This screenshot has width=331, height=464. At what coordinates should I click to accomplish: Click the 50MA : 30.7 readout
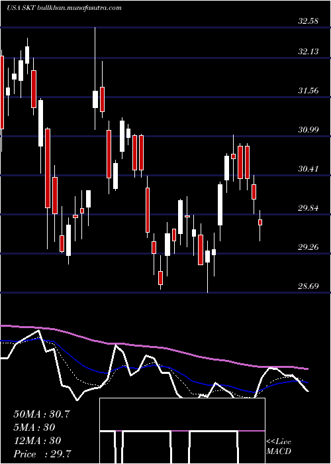tap(42, 414)
